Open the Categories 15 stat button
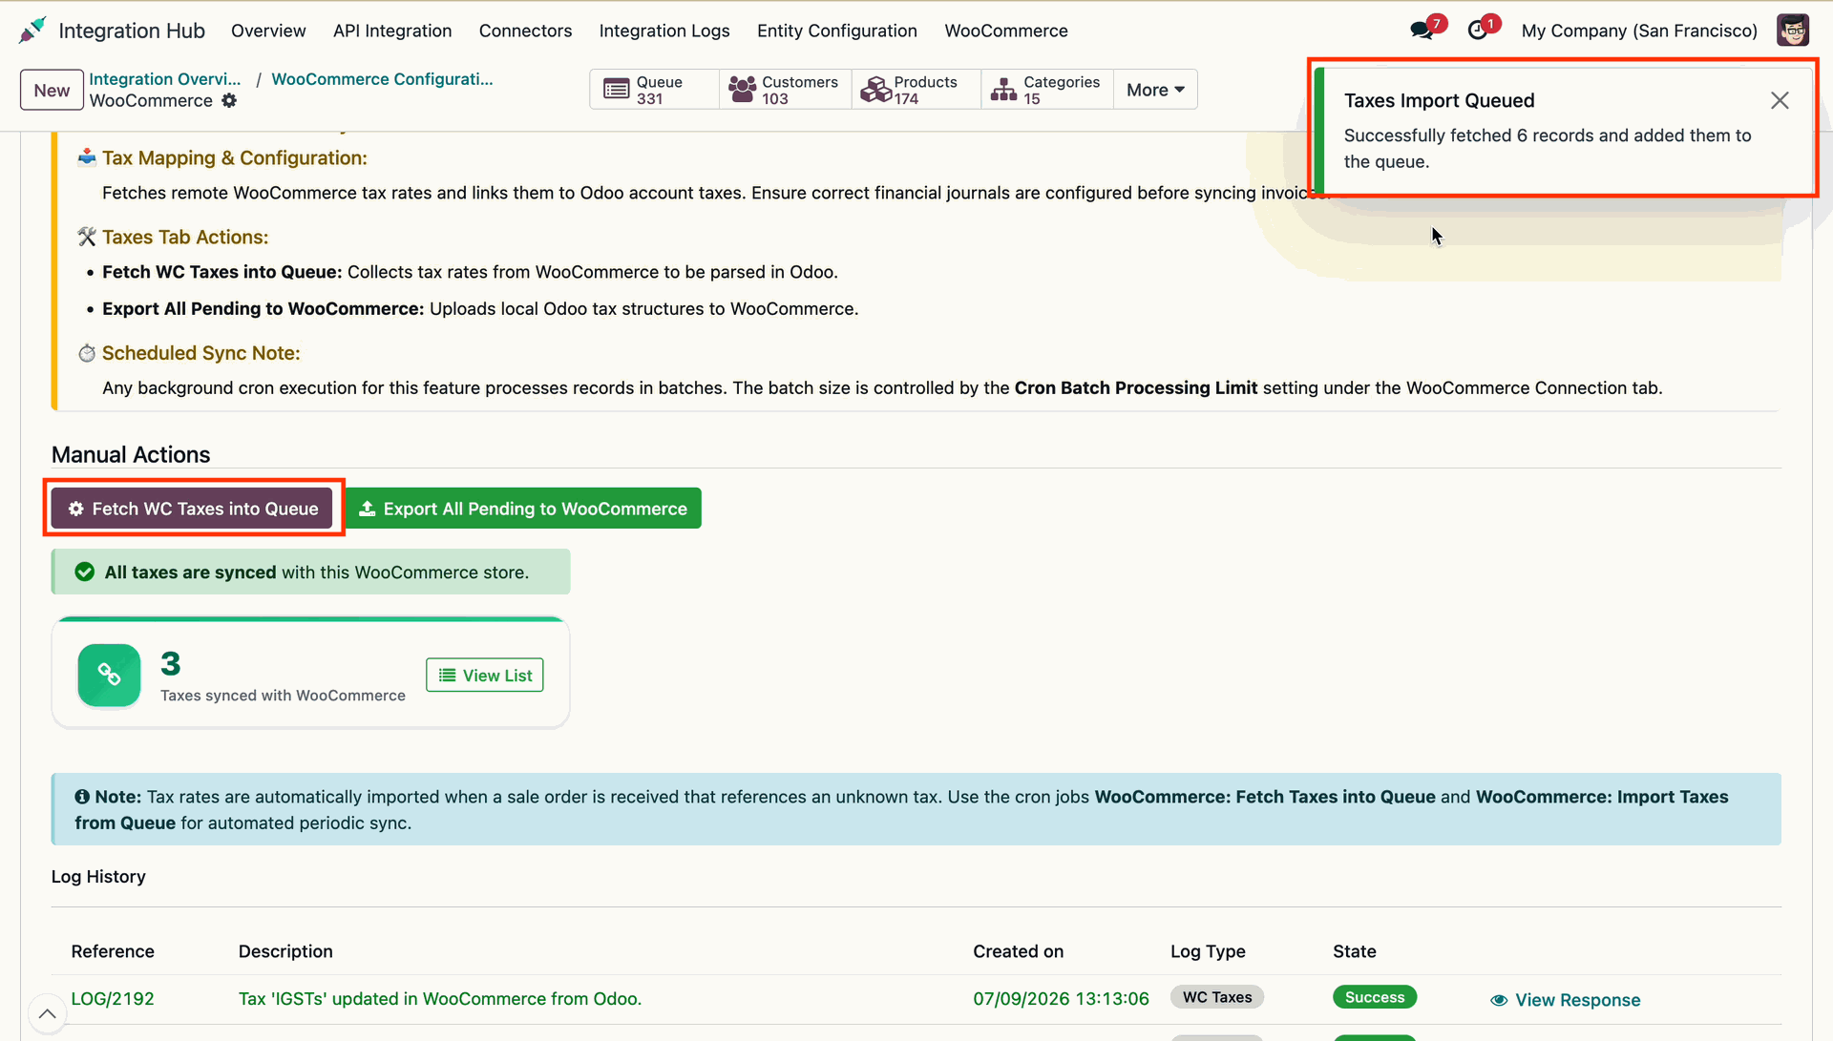This screenshot has width=1833, height=1041. click(1046, 90)
